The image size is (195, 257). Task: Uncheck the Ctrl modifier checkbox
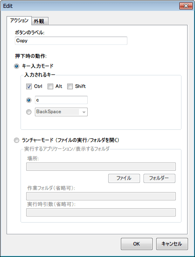pos(29,86)
